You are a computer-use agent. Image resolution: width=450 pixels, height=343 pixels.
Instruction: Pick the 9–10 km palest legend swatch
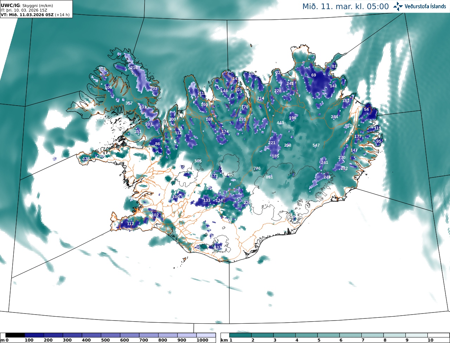pos(417,335)
